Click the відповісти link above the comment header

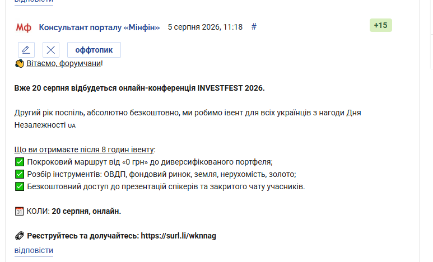(34, 1)
